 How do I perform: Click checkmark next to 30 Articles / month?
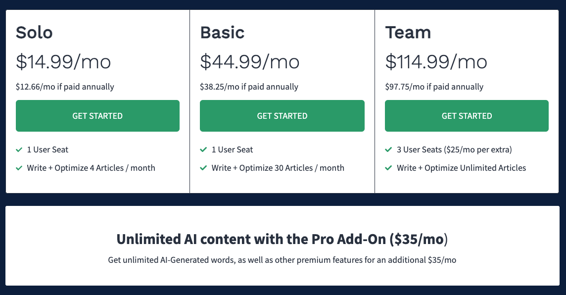(203, 168)
